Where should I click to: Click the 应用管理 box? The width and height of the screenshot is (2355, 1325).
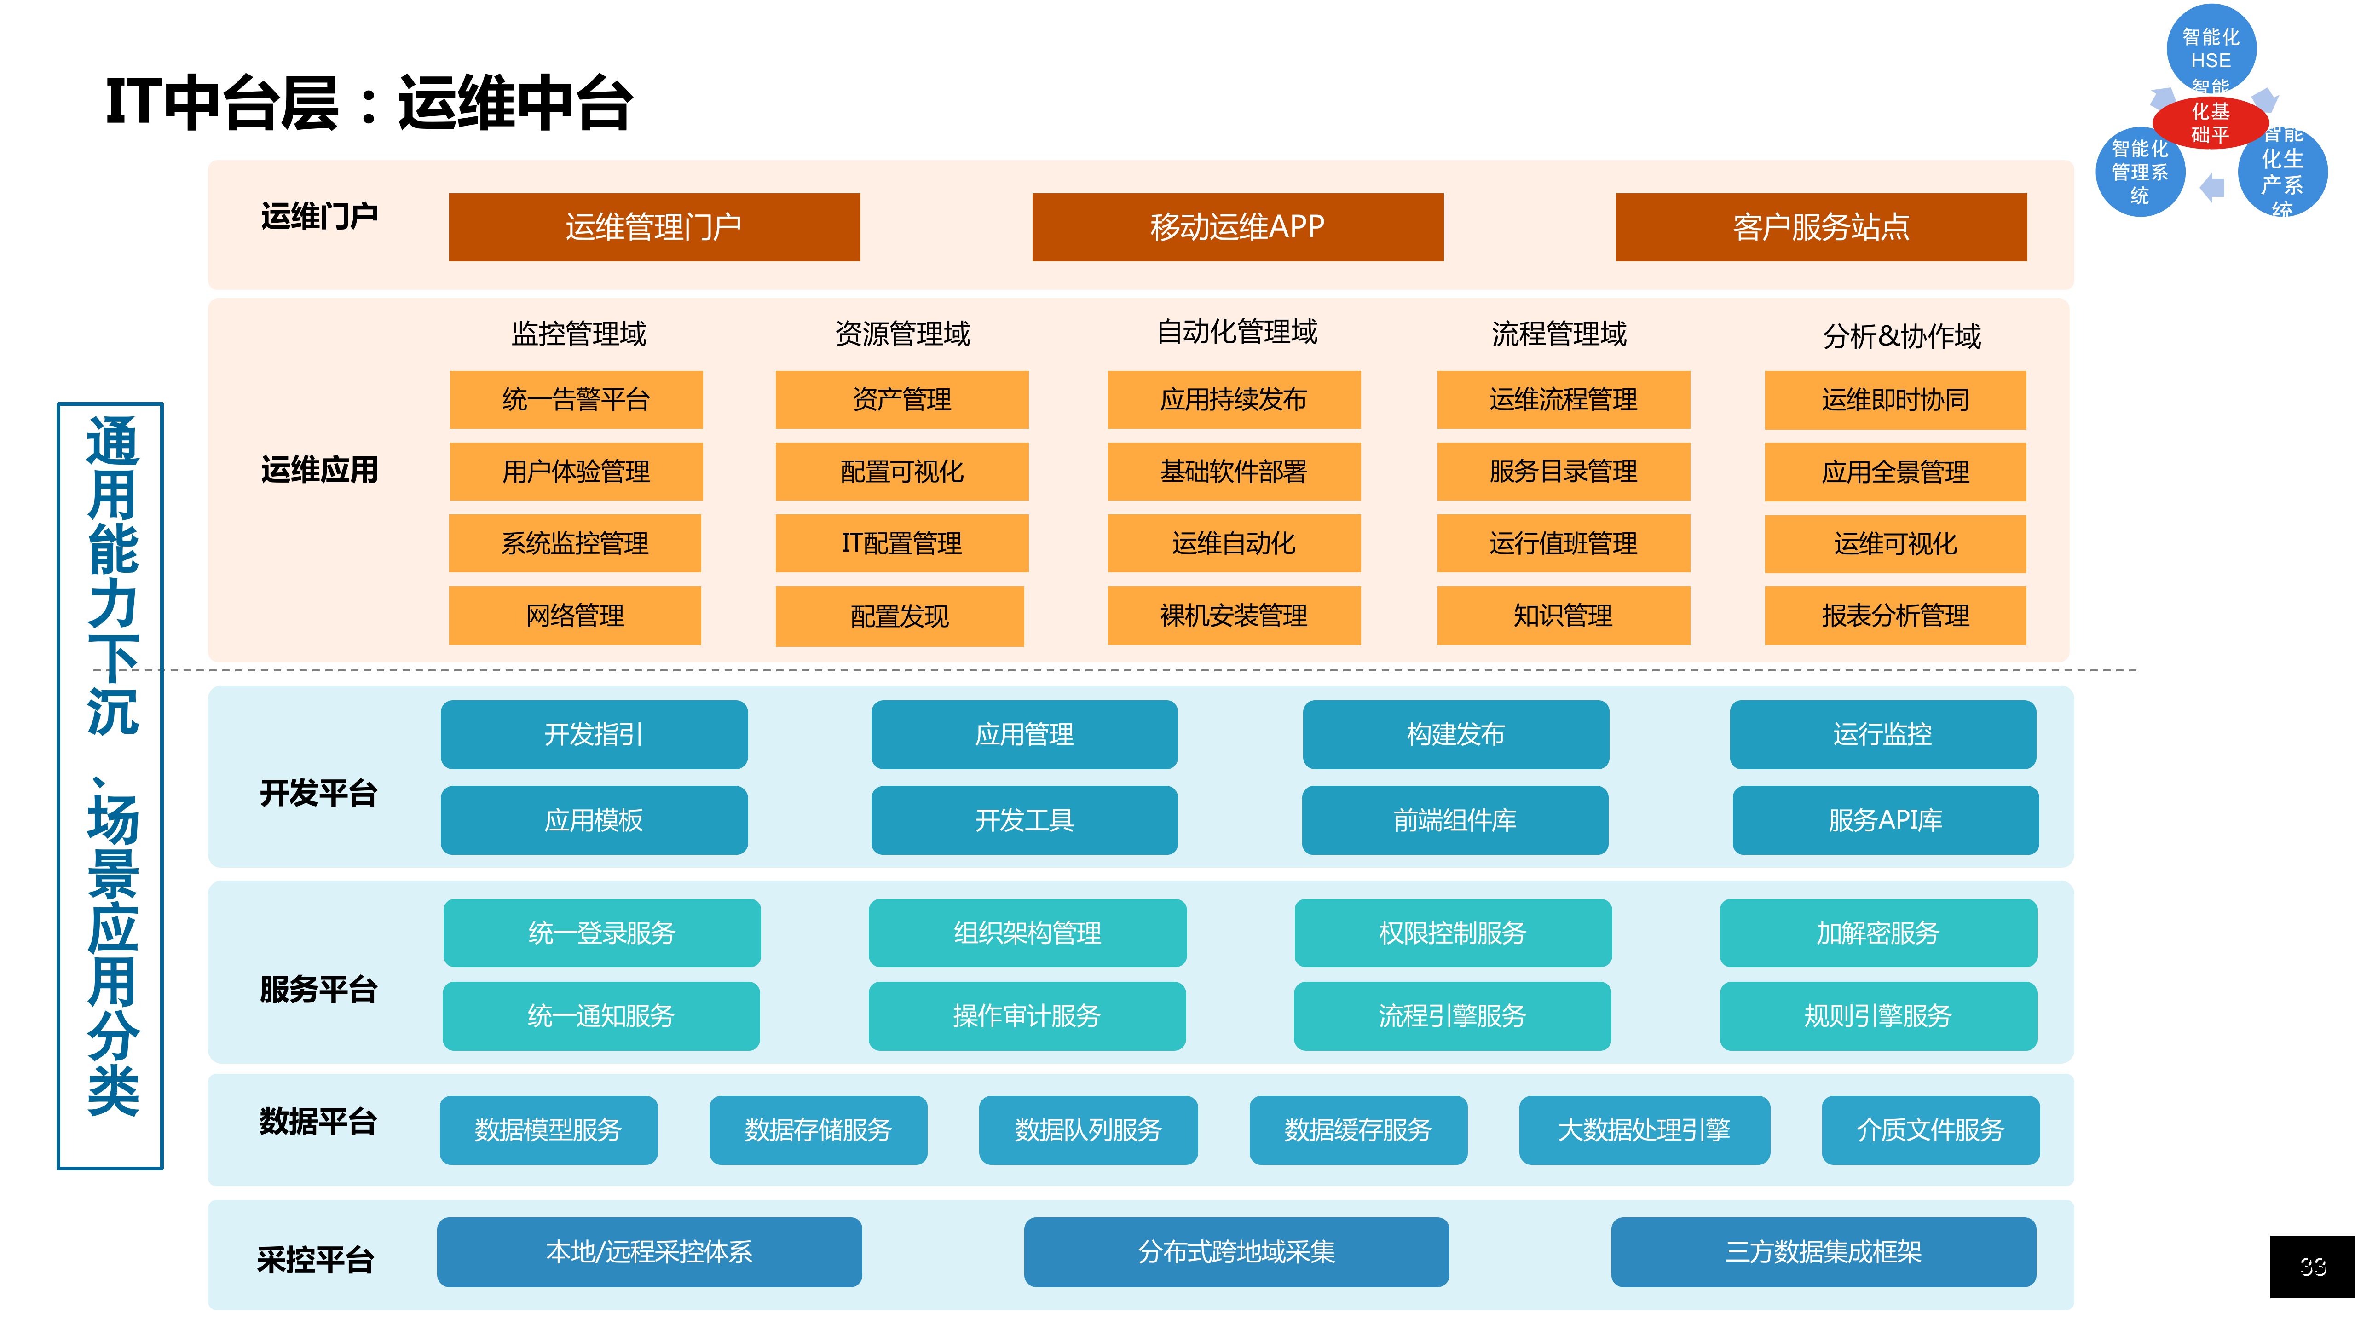tap(1024, 735)
